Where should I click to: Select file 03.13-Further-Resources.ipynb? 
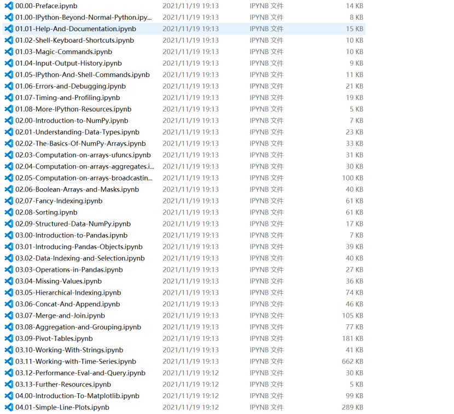click(x=63, y=384)
